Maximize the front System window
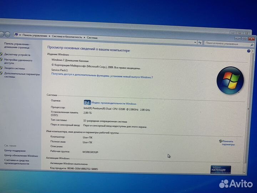This screenshot has width=257, height=193. pos(245,39)
